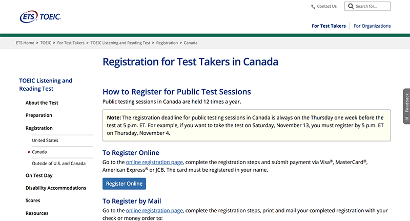Open TOEIC Listening and Reading Test breadcrumb
This screenshot has width=410, height=221.
(x=120, y=43)
